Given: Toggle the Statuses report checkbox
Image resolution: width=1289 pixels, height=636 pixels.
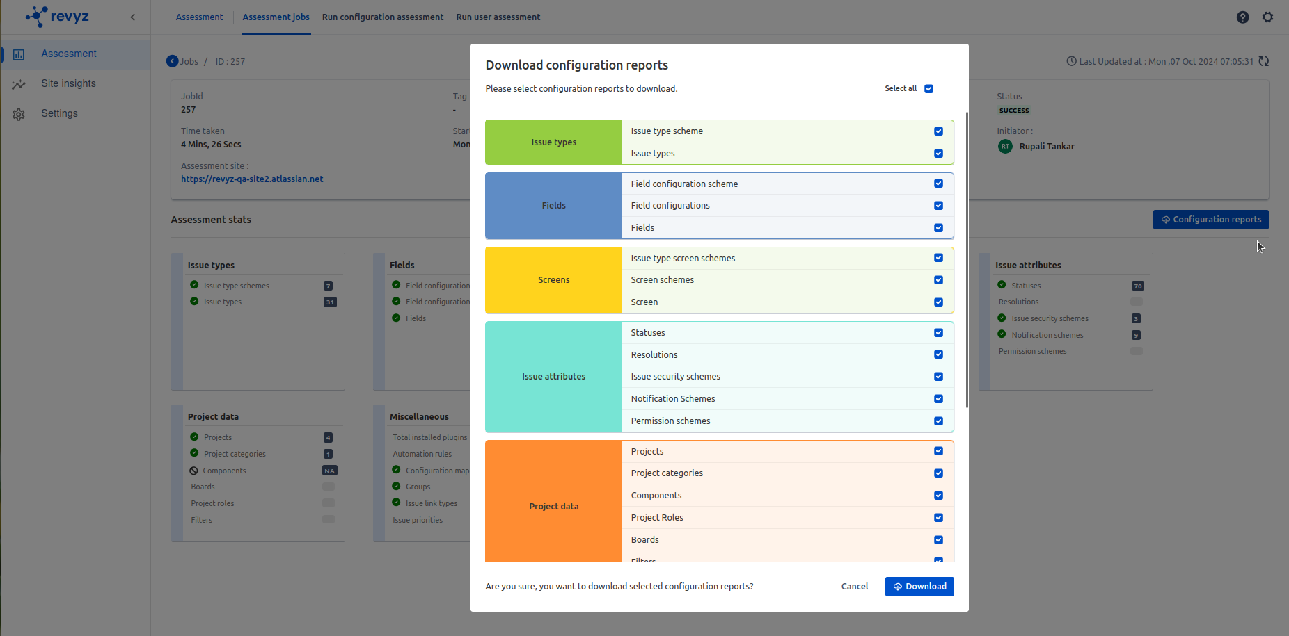Looking at the screenshot, I should tap(938, 333).
